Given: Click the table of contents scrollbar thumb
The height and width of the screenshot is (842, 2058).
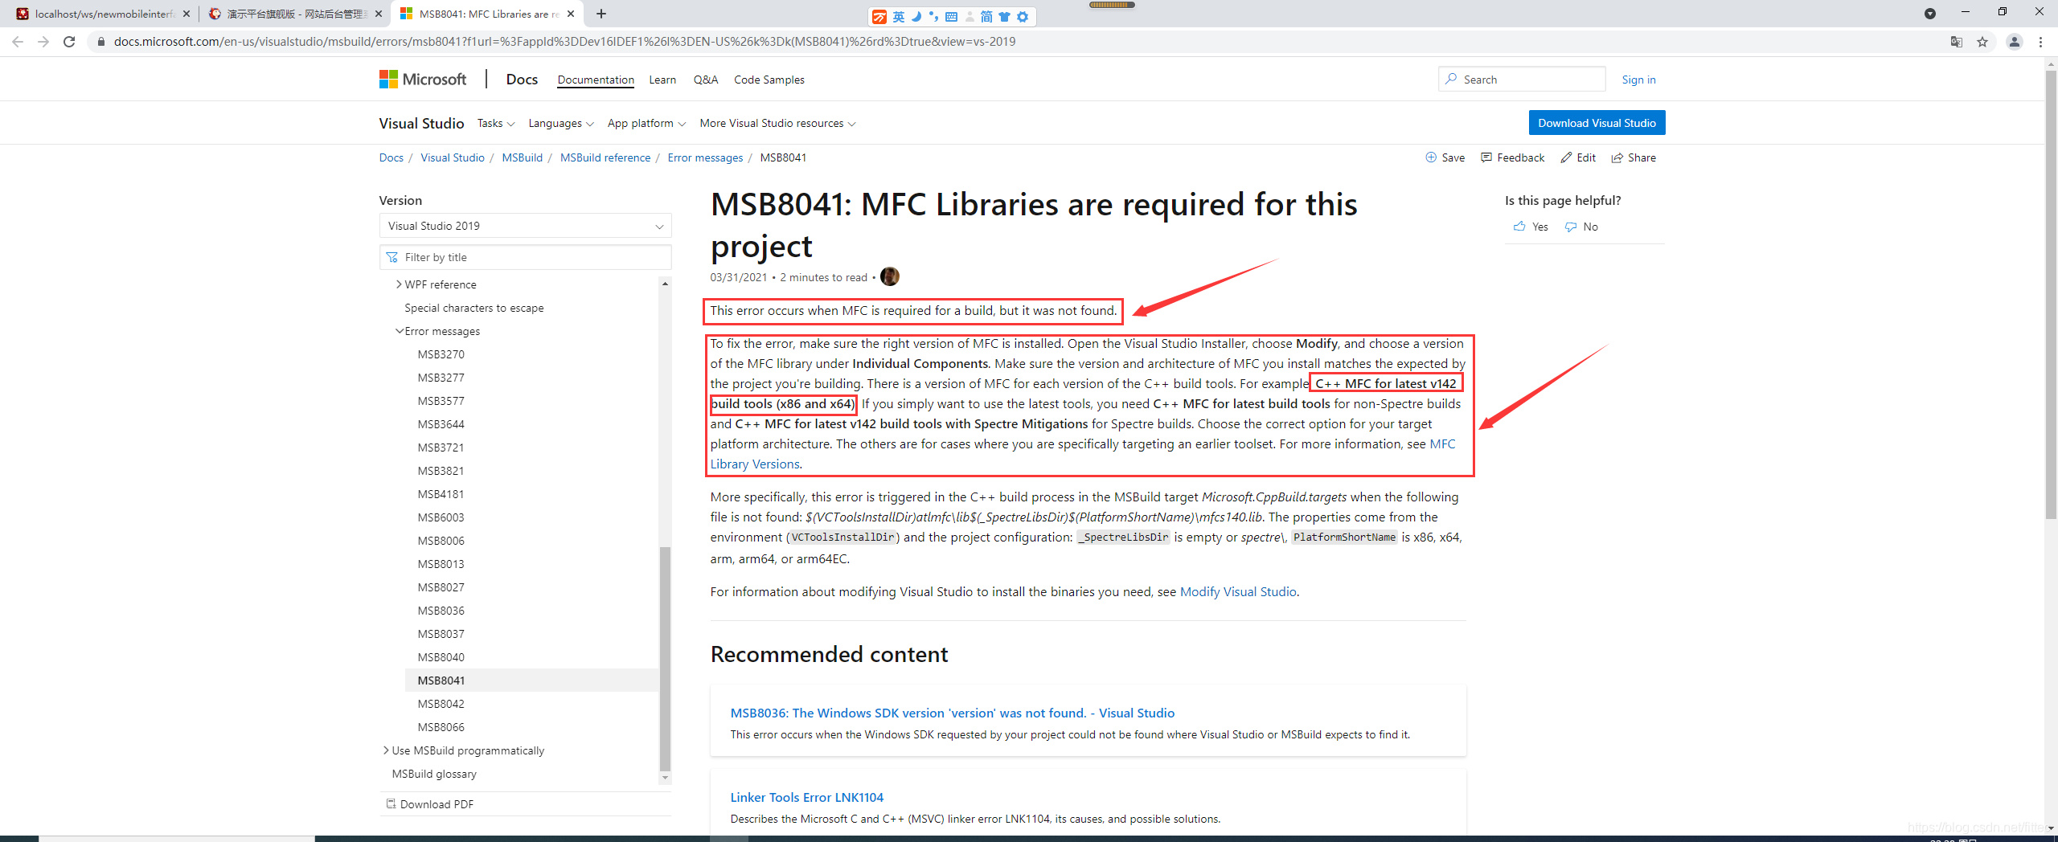Looking at the screenshot, I should (664, 659).
